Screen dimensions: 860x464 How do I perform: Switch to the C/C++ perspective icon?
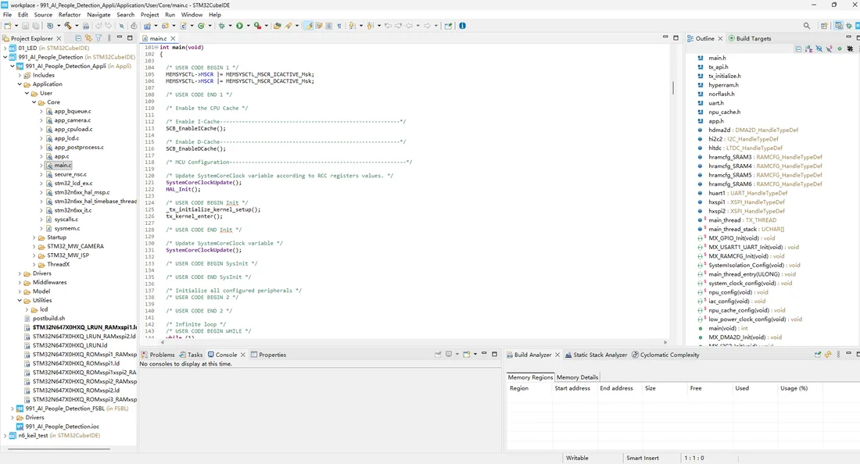tap(839, 26)
